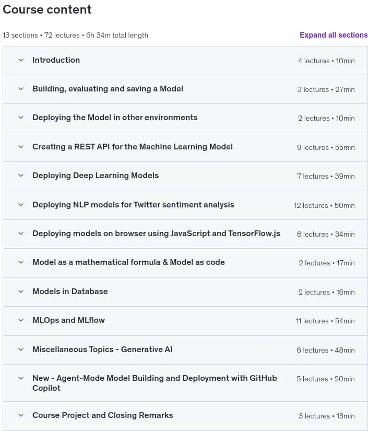This screenshot has height=431, width=368.
Task: Expand chevron for Deploying the Model in other environments
Action: pyautogui.click(x=21, y=118)
